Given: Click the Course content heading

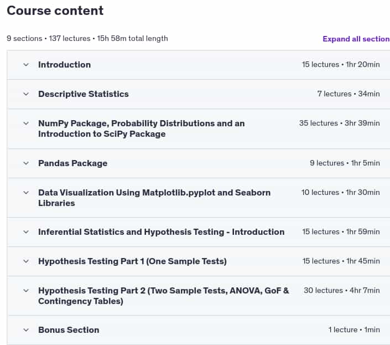Looking at the screenshot, I should tap(55, 11).
